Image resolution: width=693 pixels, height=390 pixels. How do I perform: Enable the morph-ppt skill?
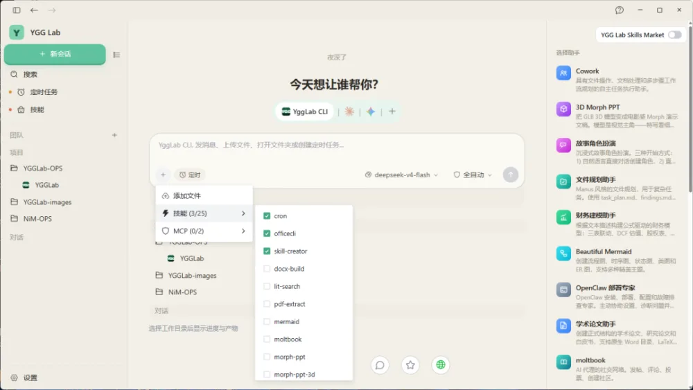point(267,357)
